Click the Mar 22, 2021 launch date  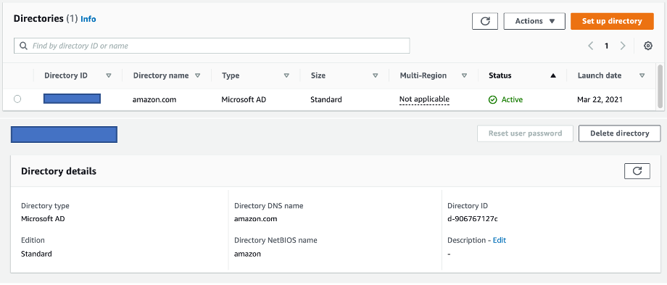[x=600, y=100]
